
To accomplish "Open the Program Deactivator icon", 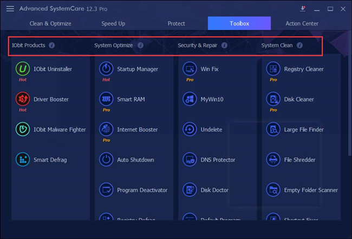I will 106,190.
